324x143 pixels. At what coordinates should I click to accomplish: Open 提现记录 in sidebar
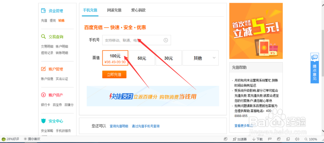tap(47, 53)
